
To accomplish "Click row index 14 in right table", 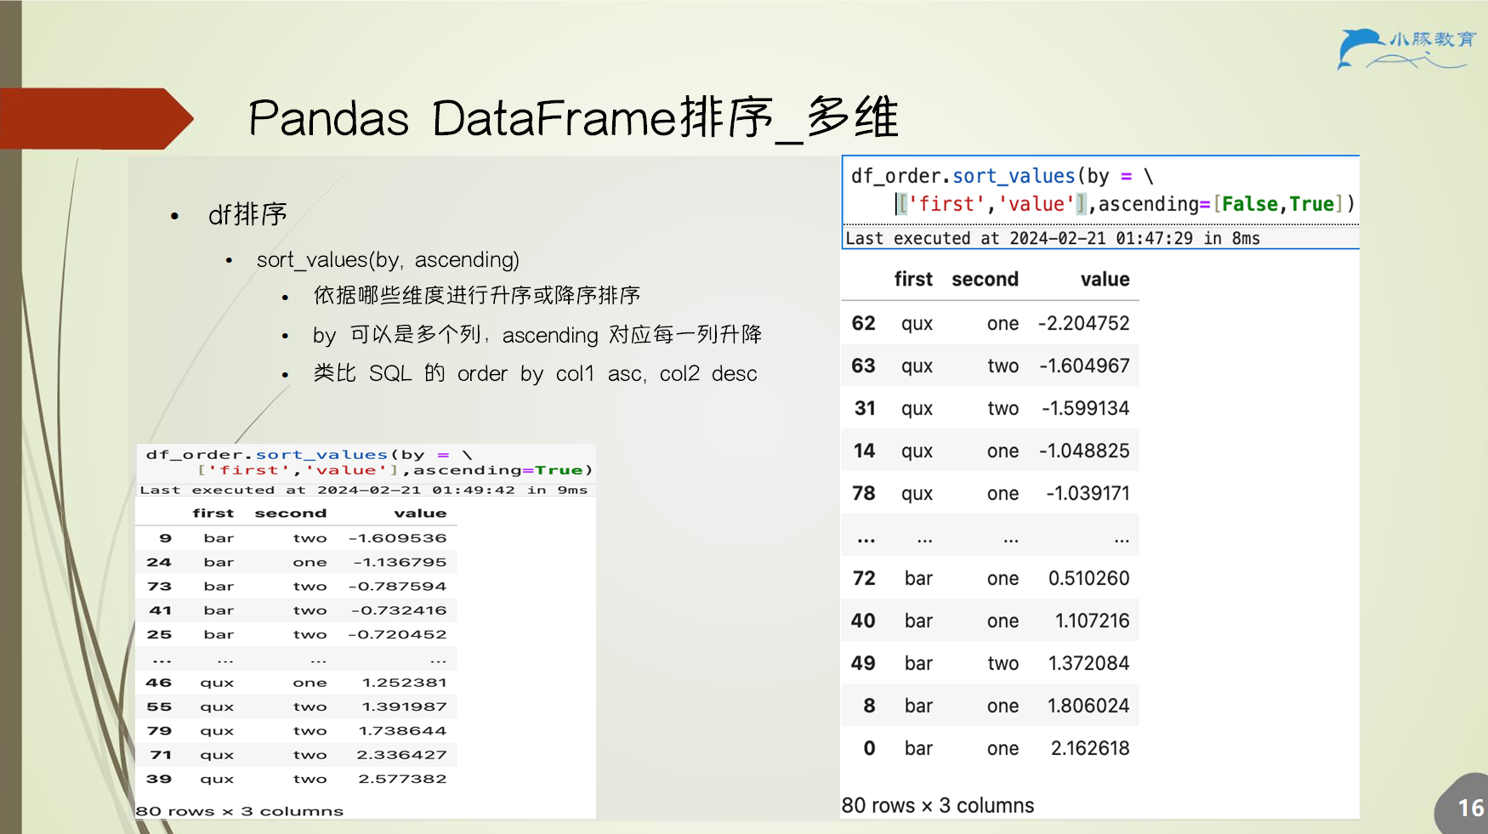I will (865, 451).
